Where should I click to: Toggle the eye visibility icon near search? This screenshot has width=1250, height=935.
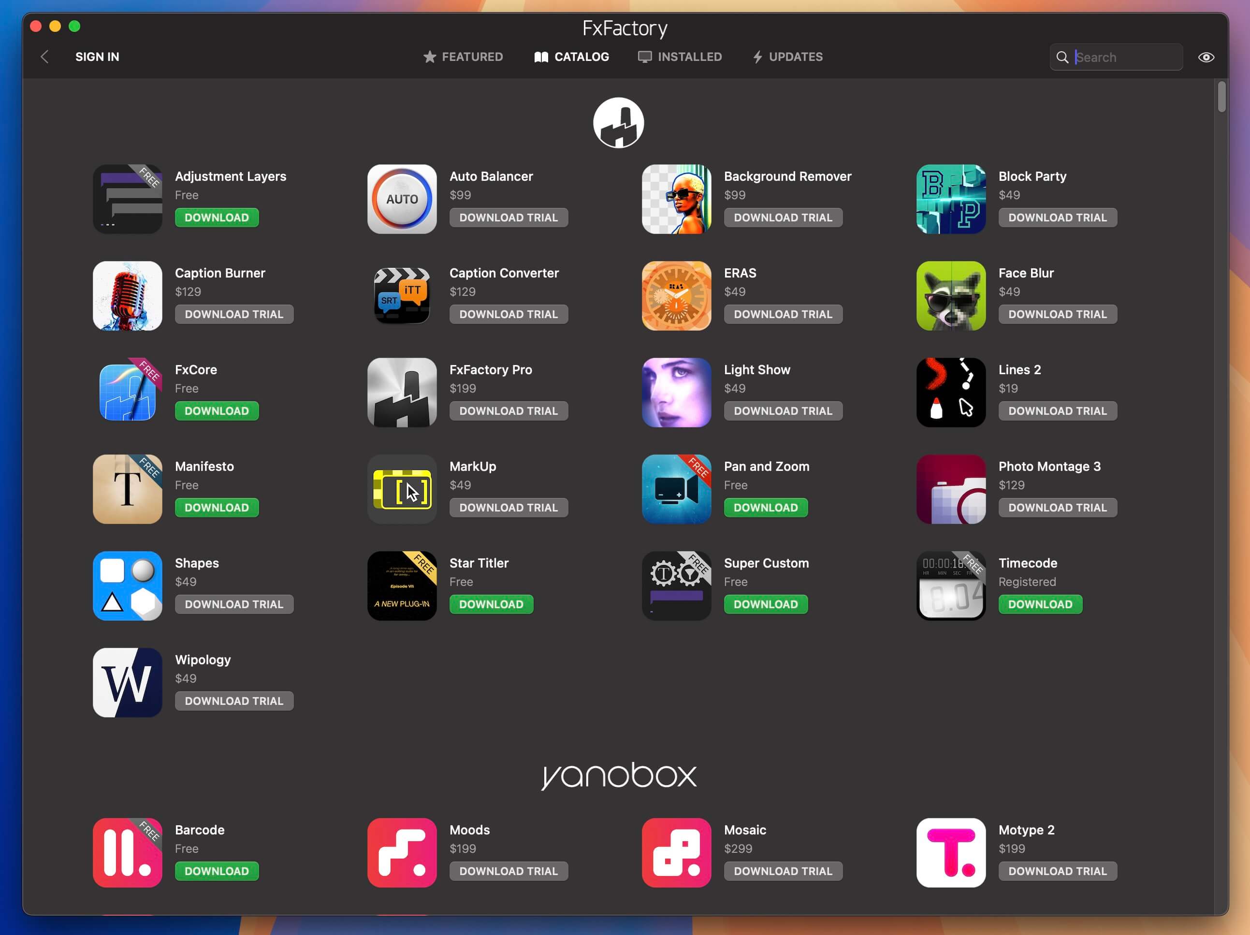[1206, 57]
